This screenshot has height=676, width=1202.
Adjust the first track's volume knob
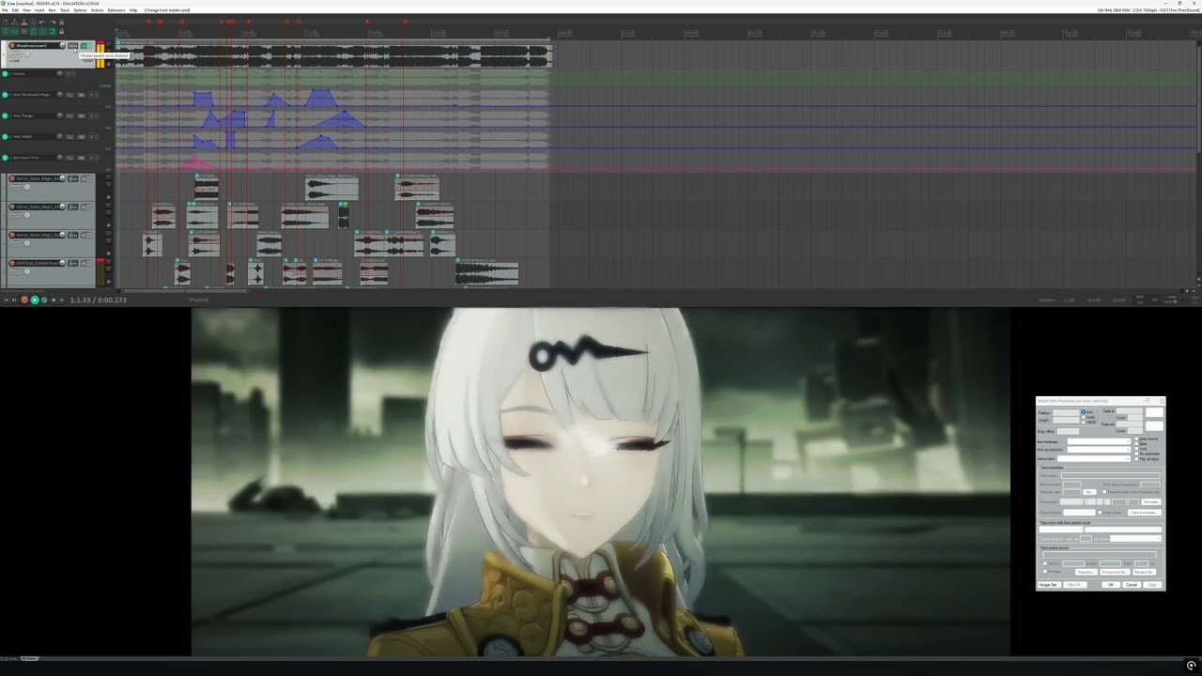62,45
